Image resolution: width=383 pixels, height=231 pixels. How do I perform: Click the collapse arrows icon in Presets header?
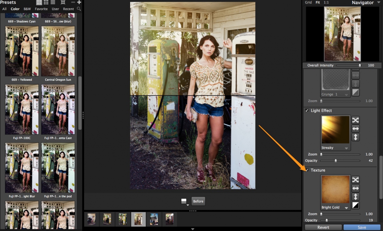point(63,3)
